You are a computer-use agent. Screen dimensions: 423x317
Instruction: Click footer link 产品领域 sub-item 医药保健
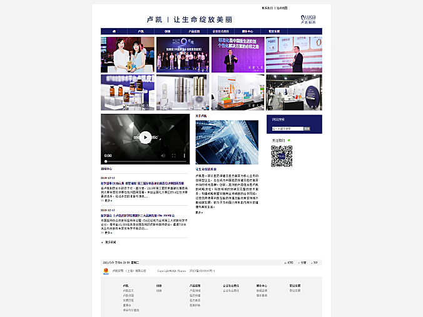(195, 296)
